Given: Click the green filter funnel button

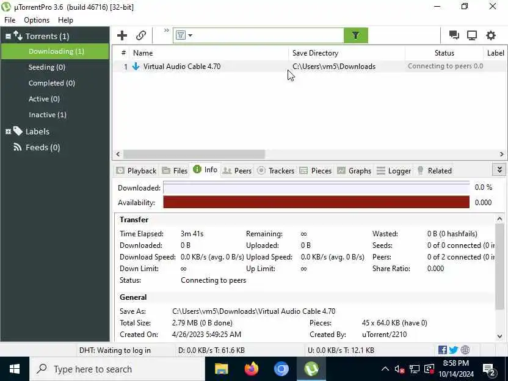Looking at the screenshot, I should (x=356, y=35).
